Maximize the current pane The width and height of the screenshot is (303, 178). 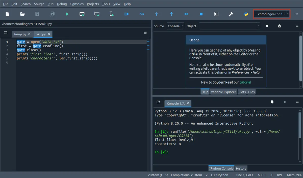[x=216, y=14]
